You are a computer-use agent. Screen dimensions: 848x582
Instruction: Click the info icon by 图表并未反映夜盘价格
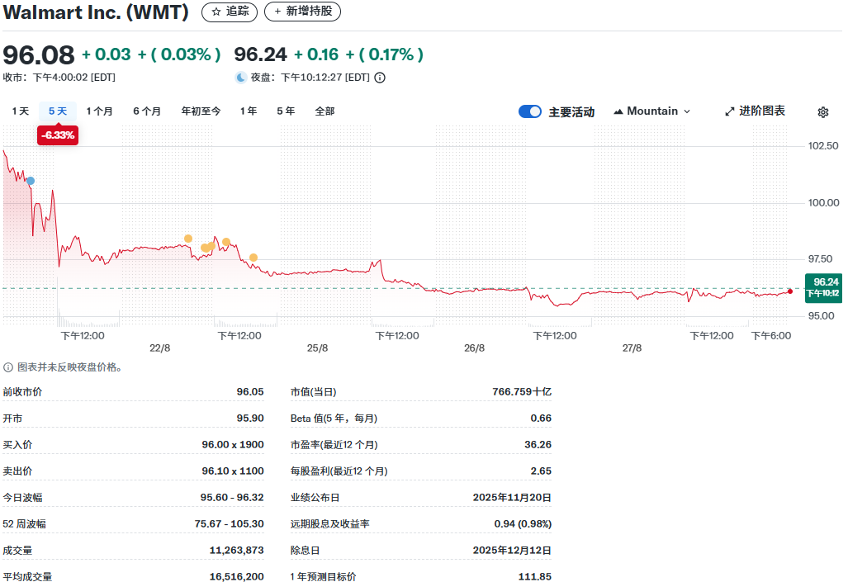[8, 368]
